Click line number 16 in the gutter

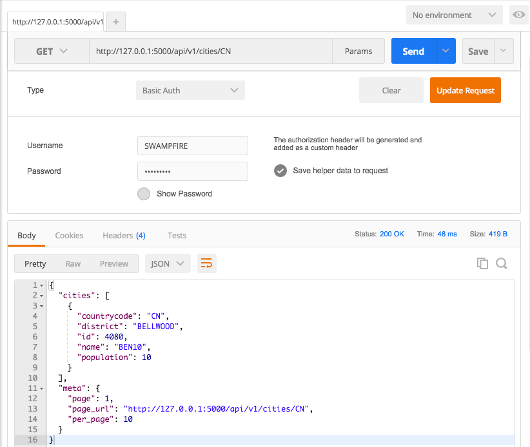32,439
